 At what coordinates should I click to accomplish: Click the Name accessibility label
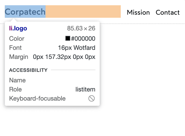tap(17, 80)
